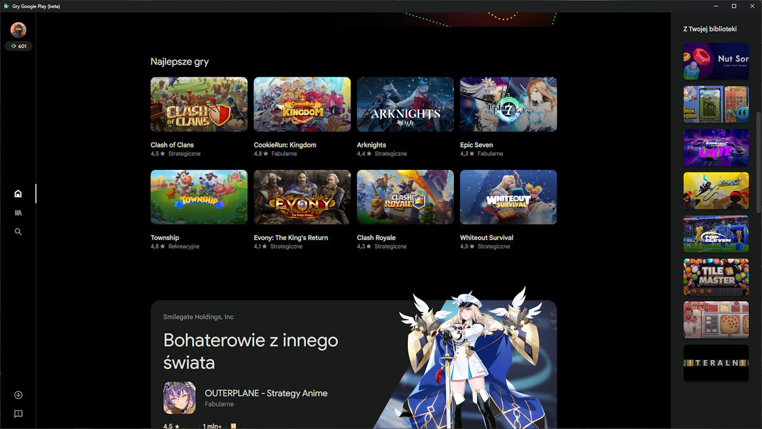Open the Home icon in sidebar
Image resolution: width=762 pixels, height=429 pixels.
18,194
